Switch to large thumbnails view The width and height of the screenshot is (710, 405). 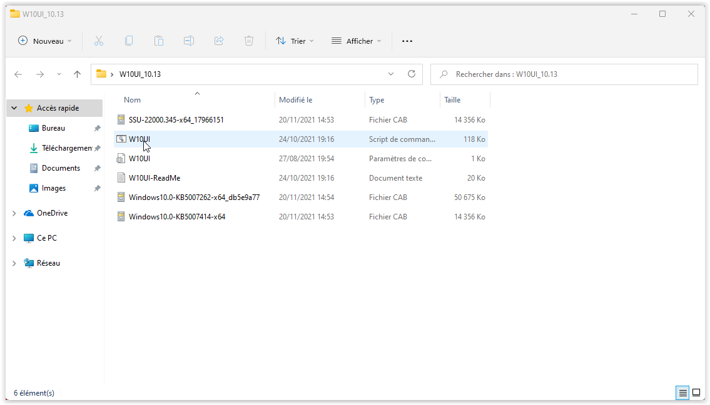point(696,392)
